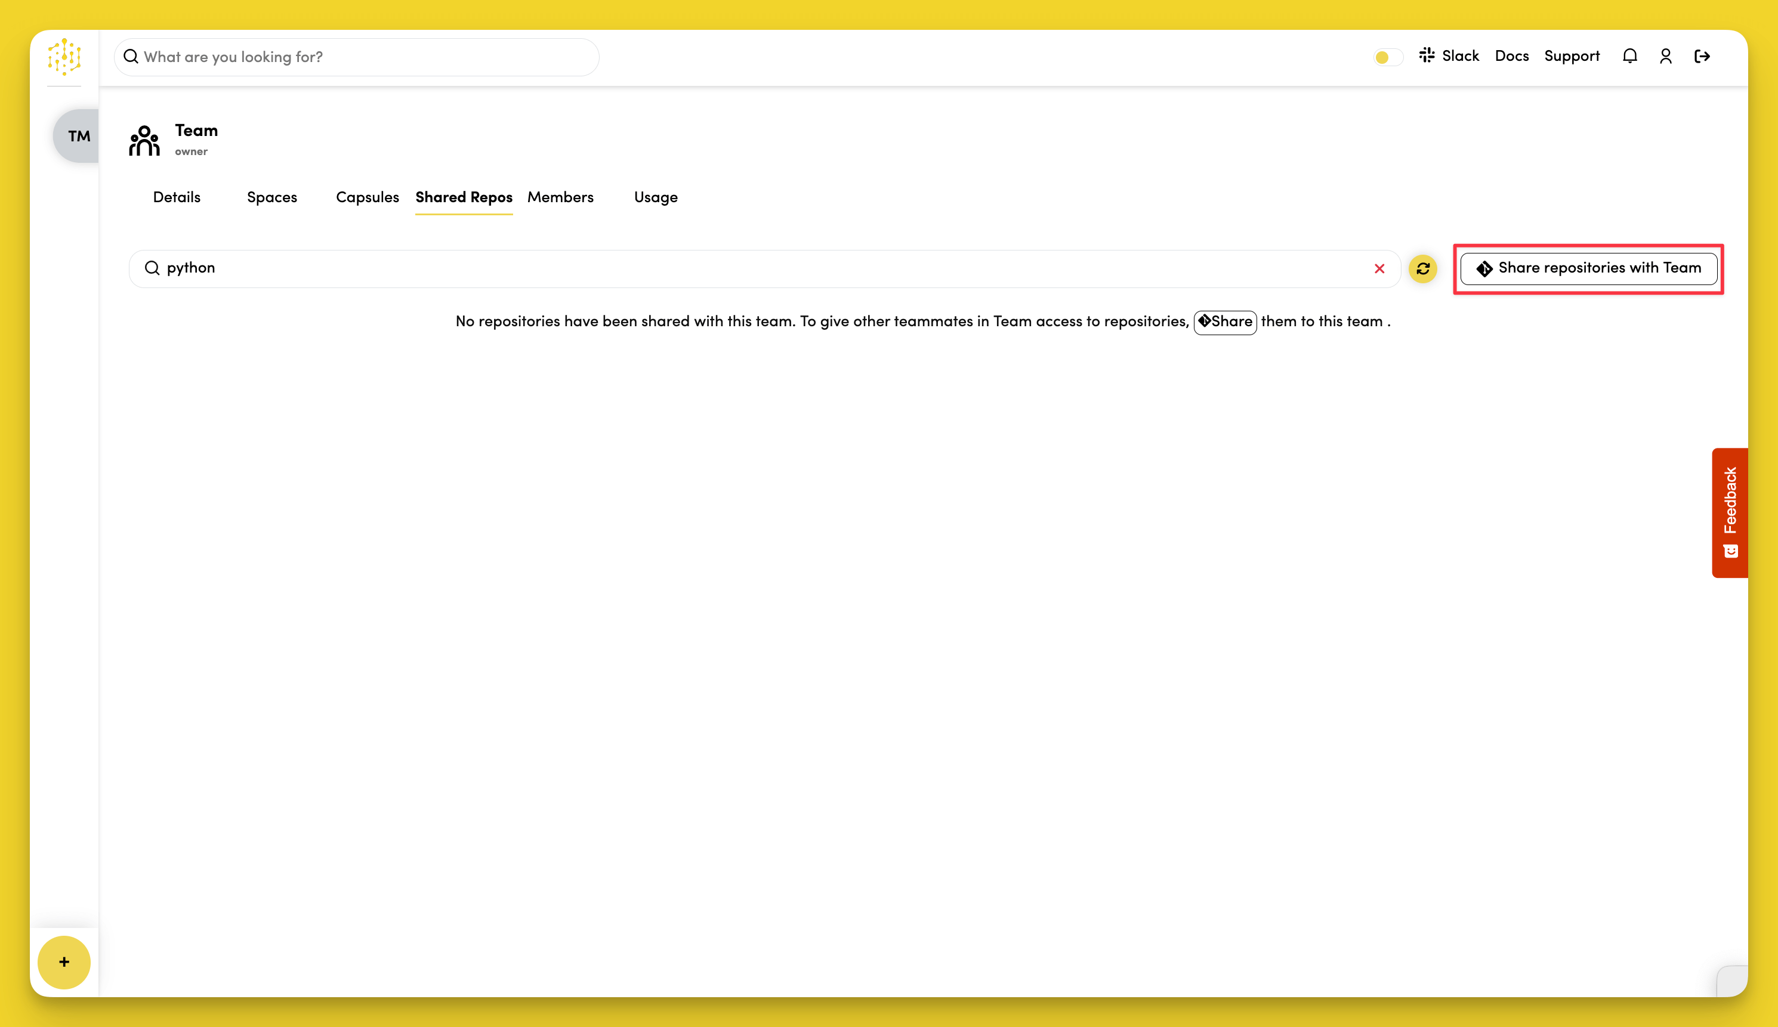Click the app logo in the sidebar
The height and width of the screenshot is (1027, 1778).
point(64,57)
